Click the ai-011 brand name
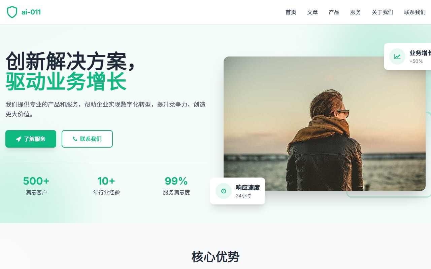The width and height of the screenshot is (431, 269). (x=31, y=12)
